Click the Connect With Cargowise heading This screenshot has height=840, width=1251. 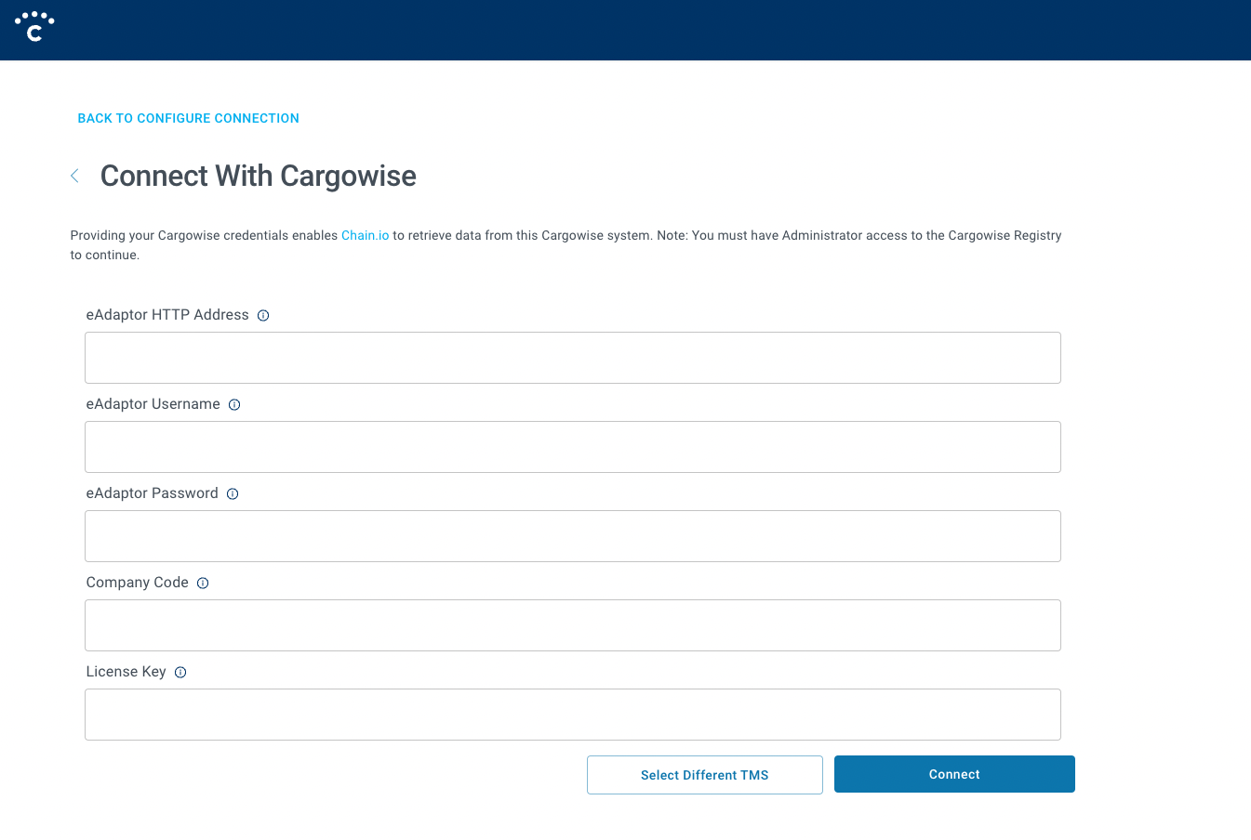259,176
